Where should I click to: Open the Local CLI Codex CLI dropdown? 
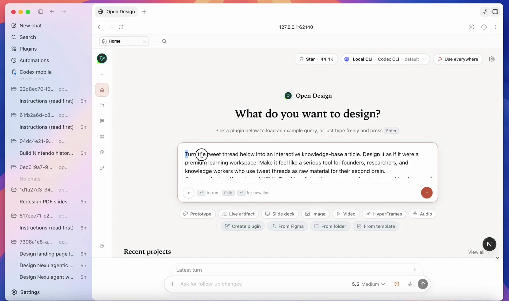pos(385,59)
